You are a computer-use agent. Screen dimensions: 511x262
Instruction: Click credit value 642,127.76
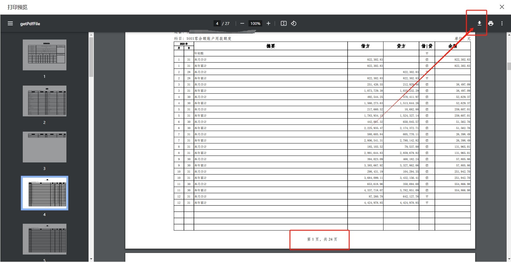(x=411, y=196)
